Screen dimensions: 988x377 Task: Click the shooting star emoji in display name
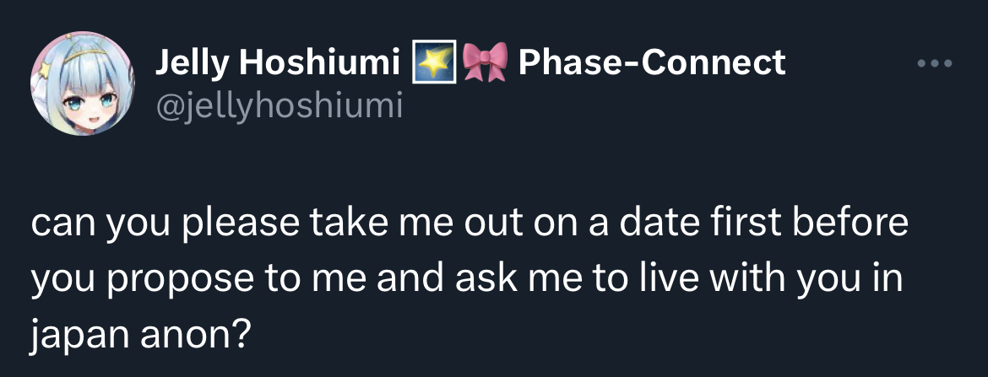click(434, 62)
